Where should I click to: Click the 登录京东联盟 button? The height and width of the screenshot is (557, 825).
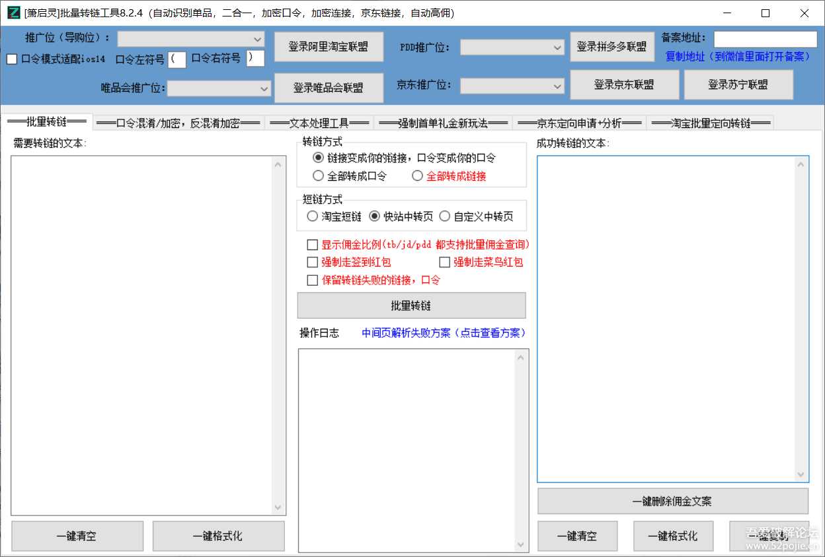click(x=624, y=84)
